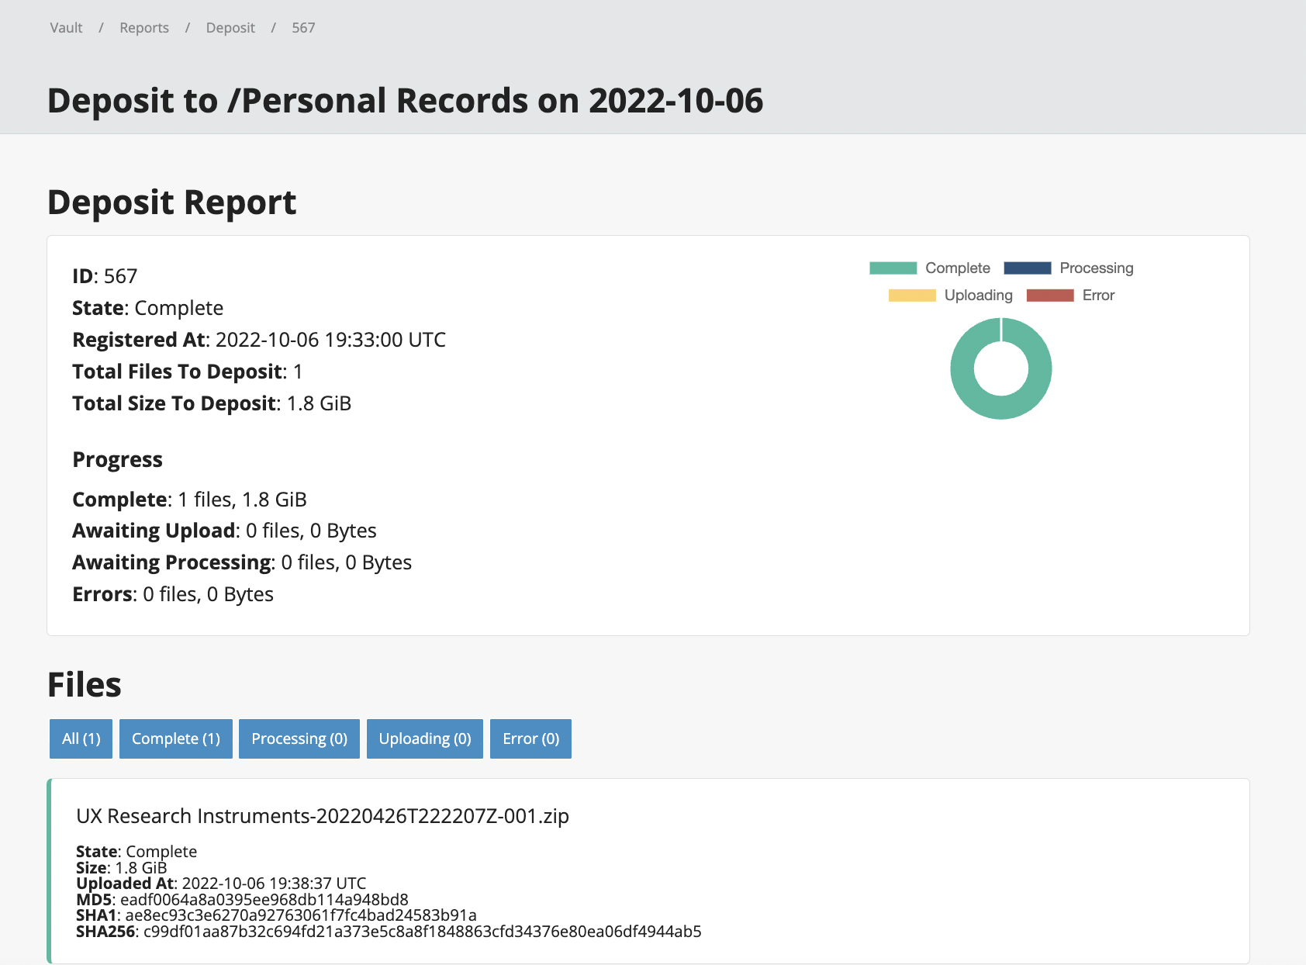Click the Registered At timestamp
The image size is (1306, 965).
[330, 340]
